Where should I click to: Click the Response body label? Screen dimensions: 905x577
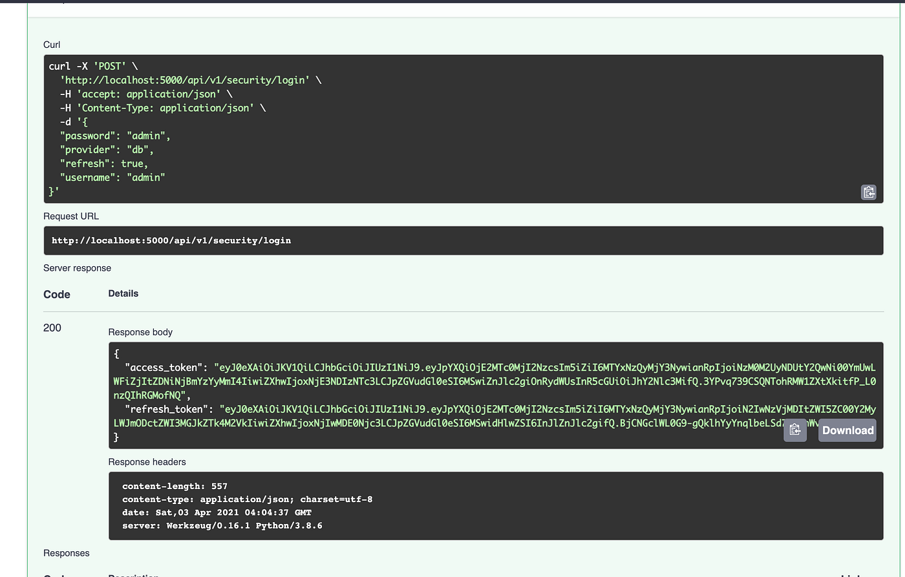[140, 332]
